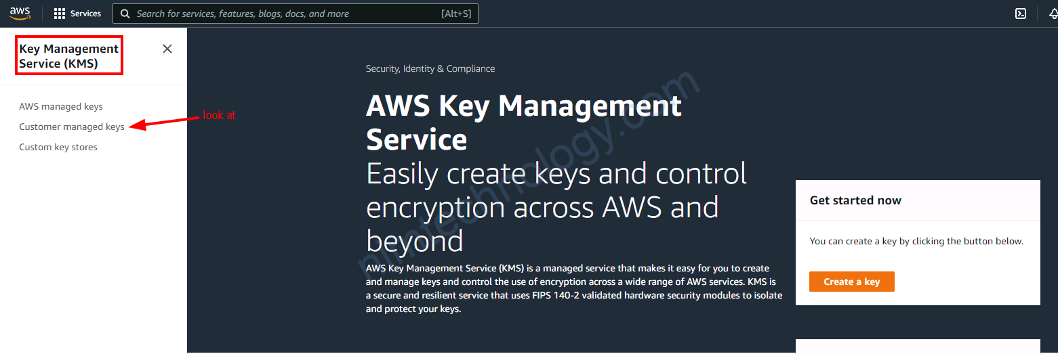This screenshot has width=1058, height=354.
Task: Go to AWS managed keys
Action: 61,106
